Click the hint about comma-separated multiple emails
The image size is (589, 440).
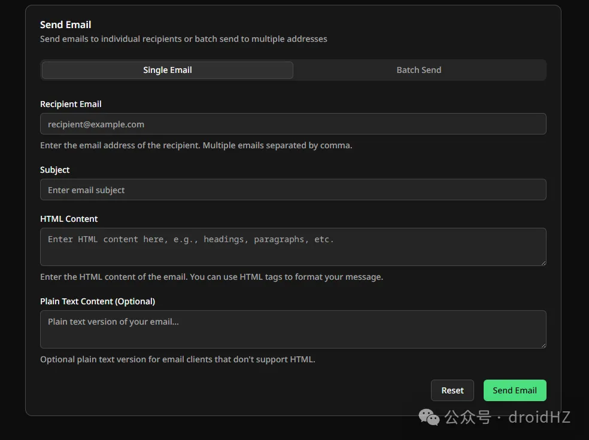pos(196,145)
